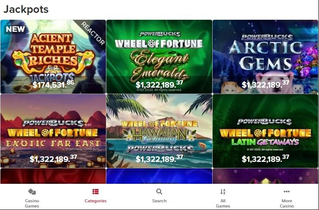Open the partially visible blue game tile

(x=159, y=176)
